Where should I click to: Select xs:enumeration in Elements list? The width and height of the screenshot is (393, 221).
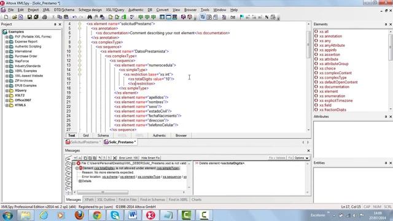(x=332, y=96)
